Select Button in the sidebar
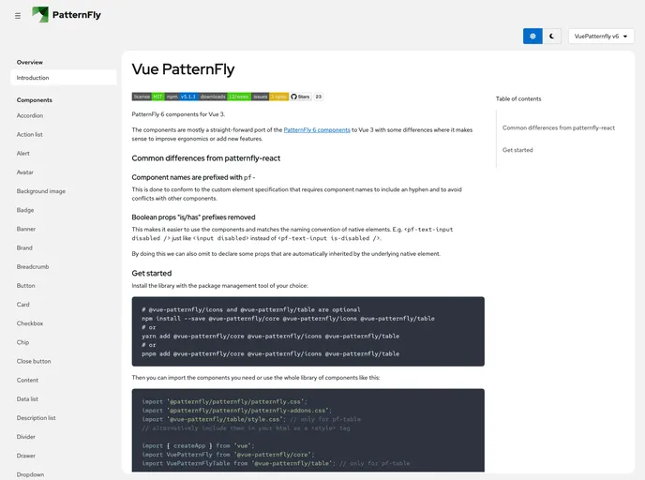 pyautogui.click(x=25, y=286)
